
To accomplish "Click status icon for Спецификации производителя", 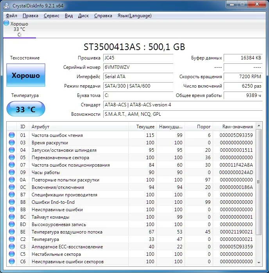I will [x=12, y=194].
